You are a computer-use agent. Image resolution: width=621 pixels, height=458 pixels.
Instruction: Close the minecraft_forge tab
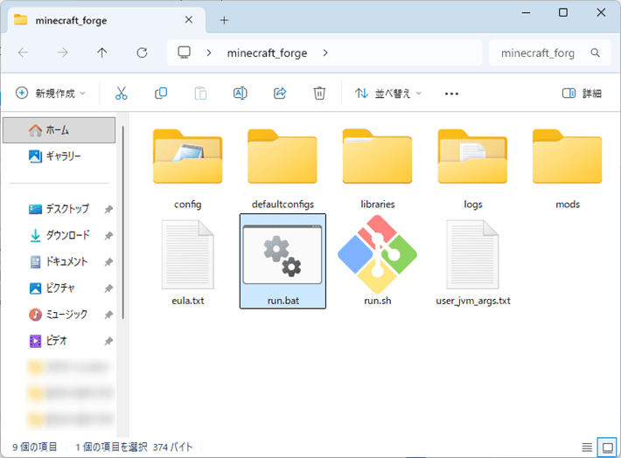pos(189,20)
